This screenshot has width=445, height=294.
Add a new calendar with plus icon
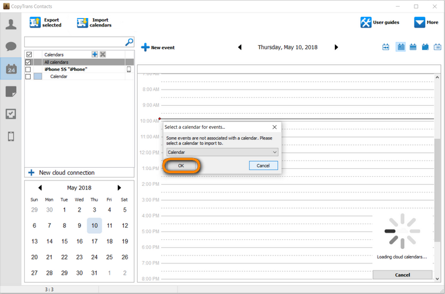click(94, 55)
